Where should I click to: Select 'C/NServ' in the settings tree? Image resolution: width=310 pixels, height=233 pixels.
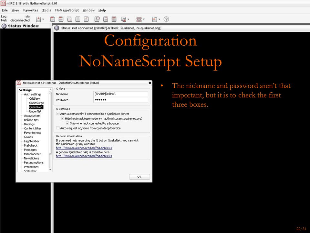pos(35,98)
